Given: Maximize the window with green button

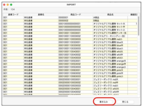Looking at the screenshot, I should pos(11,5).
